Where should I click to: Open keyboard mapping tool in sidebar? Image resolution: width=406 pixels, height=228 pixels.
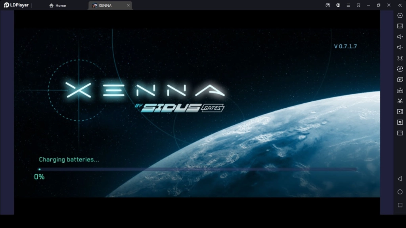pos(400,26)
